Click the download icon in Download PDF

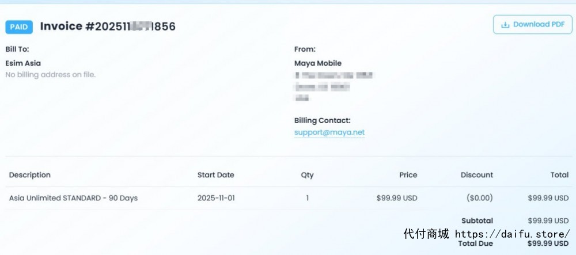(x=505, y=25)
